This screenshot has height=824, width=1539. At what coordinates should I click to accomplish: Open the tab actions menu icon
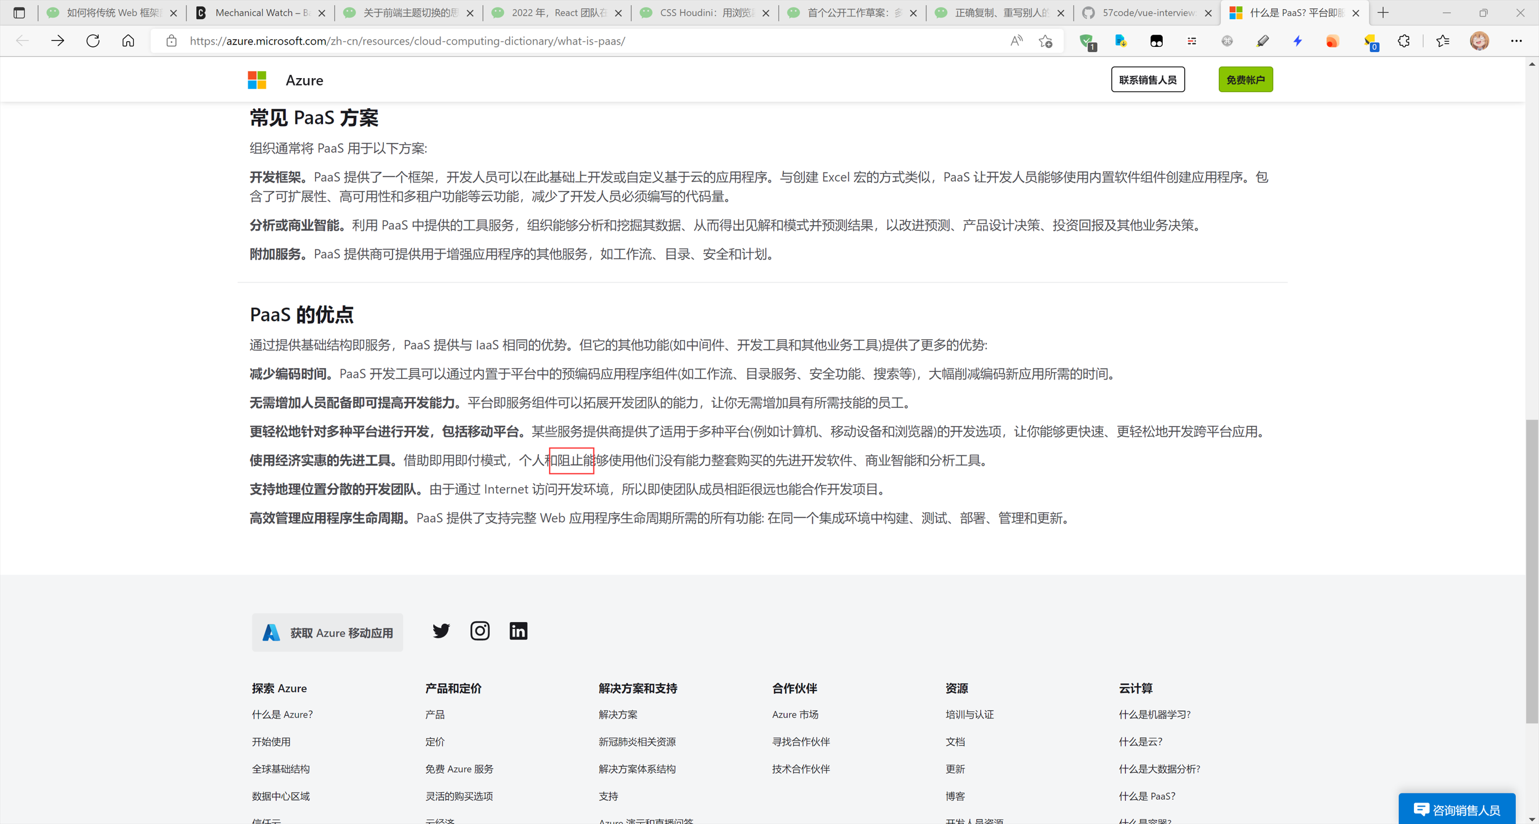(19, 13)
